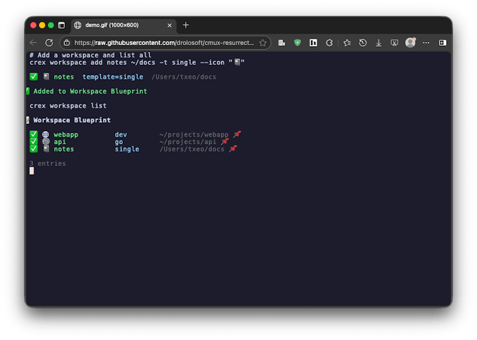Screen dimensions: 477x340
Task: Open the downloads arrow icon
Action: tap(378, 43)
